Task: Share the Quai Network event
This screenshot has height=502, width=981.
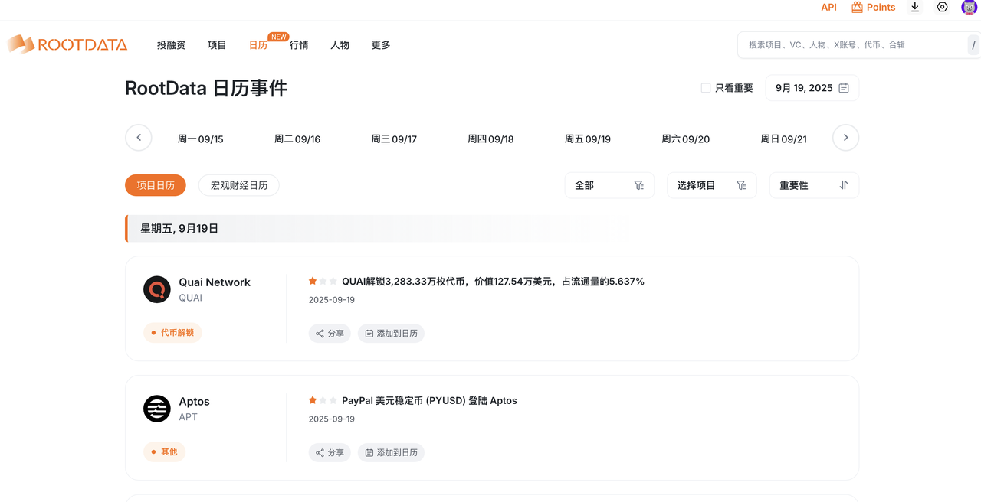Action: click(x=330, y=334)
